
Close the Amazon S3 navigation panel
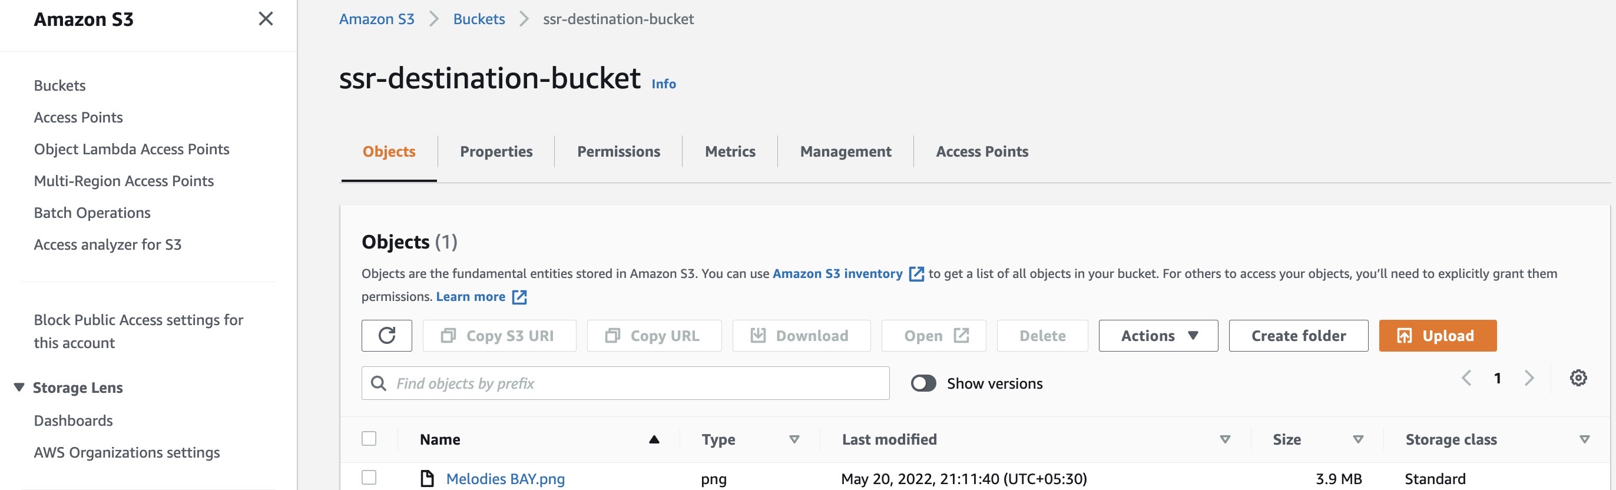(266, 19)
